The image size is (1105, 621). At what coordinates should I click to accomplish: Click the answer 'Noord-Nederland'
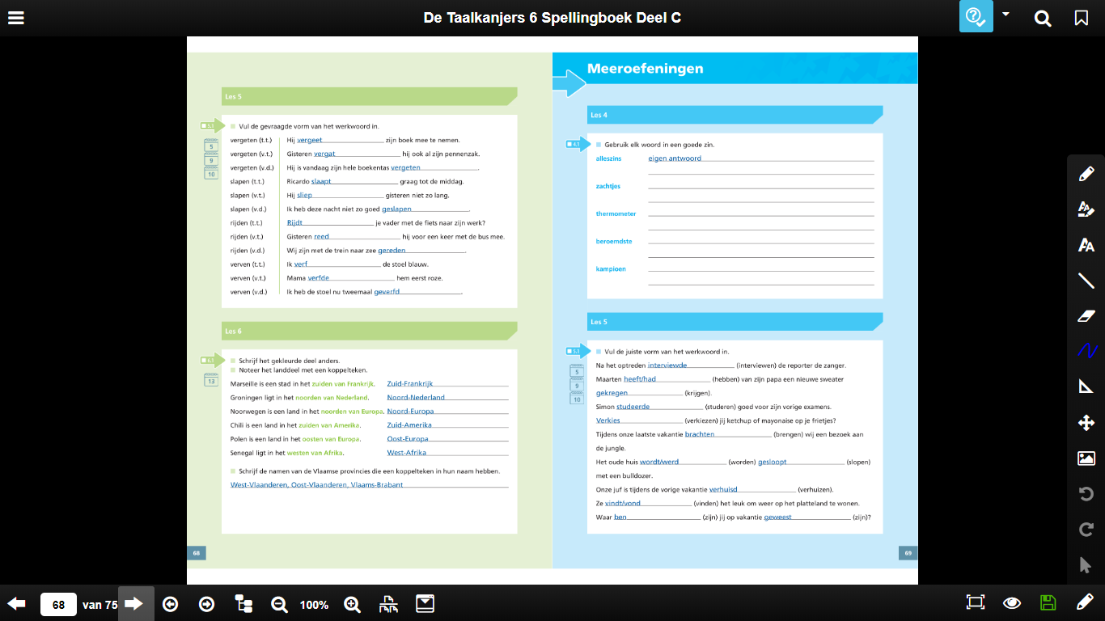[x=416, y=398]
